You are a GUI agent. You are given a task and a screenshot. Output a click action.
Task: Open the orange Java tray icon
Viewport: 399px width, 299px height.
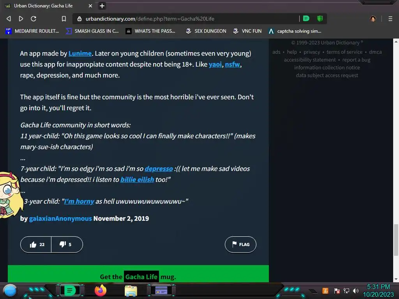pos(325,290)
